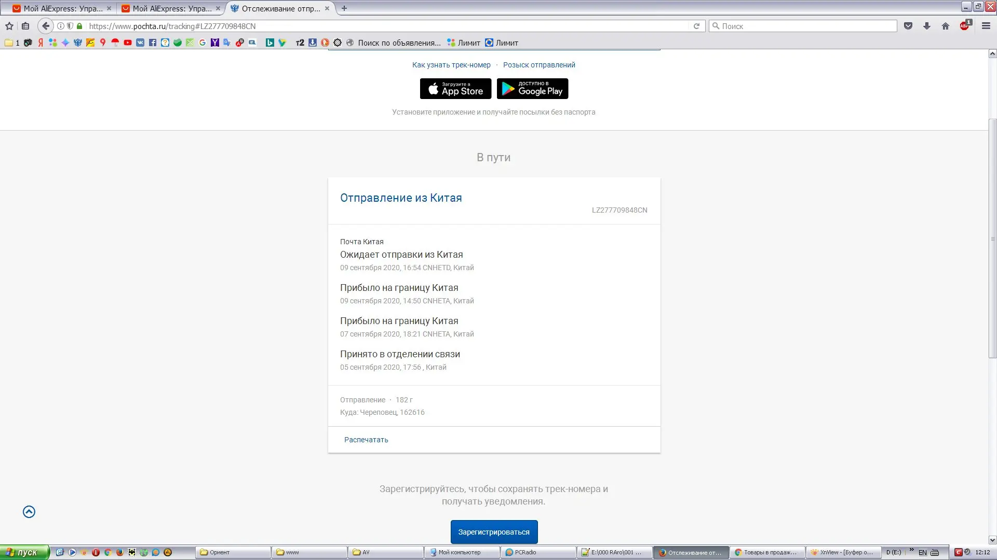Click the Yandex bookmark icon

pos(41,43)
